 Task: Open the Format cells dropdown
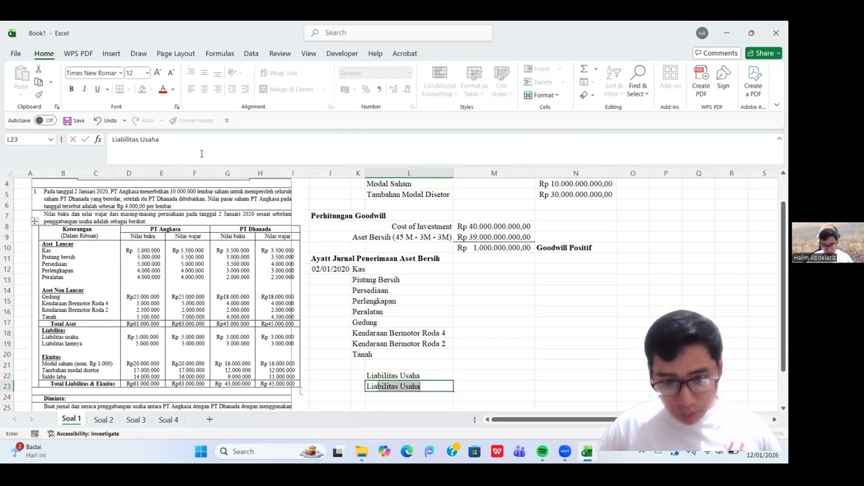click(x=541, y=95)
